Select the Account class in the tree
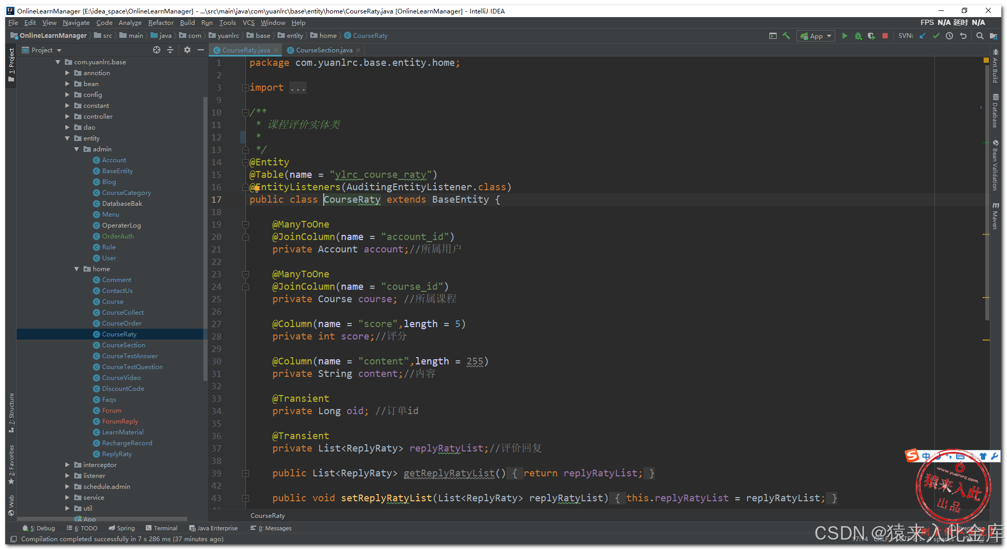1007x550 pixels. (114, 160)
